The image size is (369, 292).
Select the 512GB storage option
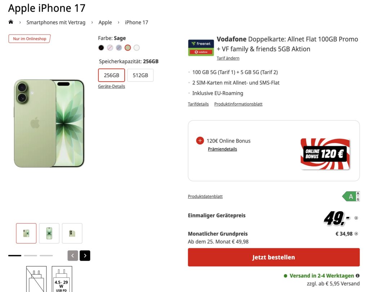coord(140,75)
